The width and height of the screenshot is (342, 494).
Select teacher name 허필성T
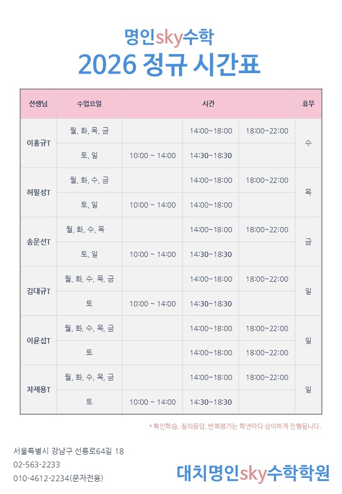(38, 192)
